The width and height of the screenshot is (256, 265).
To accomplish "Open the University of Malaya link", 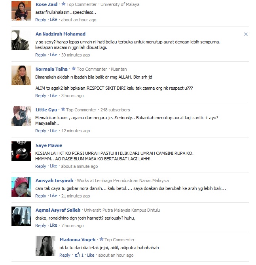I will 120,4.
